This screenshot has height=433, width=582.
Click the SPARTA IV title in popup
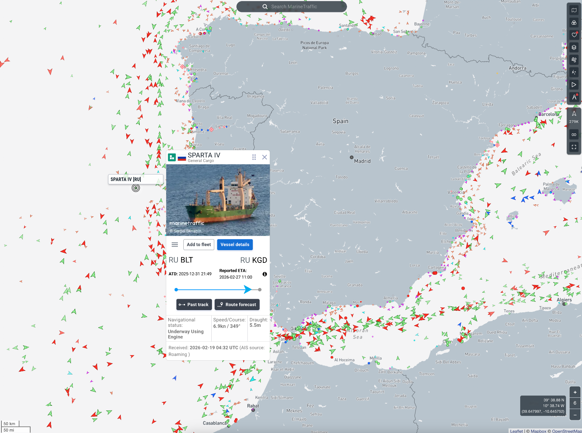[204, 155]
